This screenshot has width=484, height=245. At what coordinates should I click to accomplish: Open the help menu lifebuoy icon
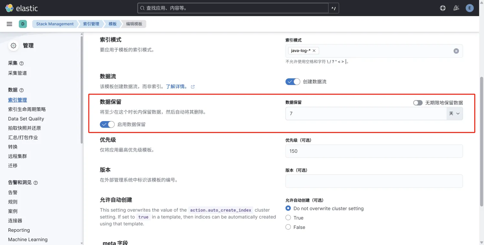[x=443, y=8]
